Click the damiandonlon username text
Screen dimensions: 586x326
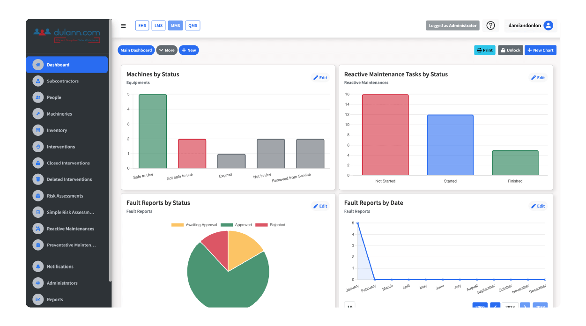524,26
